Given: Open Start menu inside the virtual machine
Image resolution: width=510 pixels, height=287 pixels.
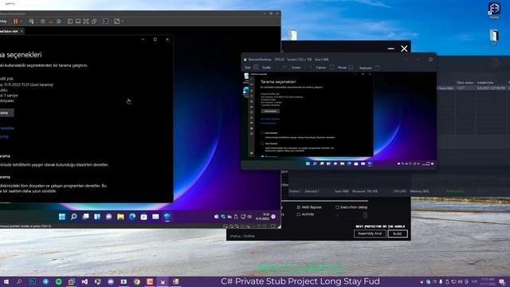Looking at the screenshot, I should [62, 216].
